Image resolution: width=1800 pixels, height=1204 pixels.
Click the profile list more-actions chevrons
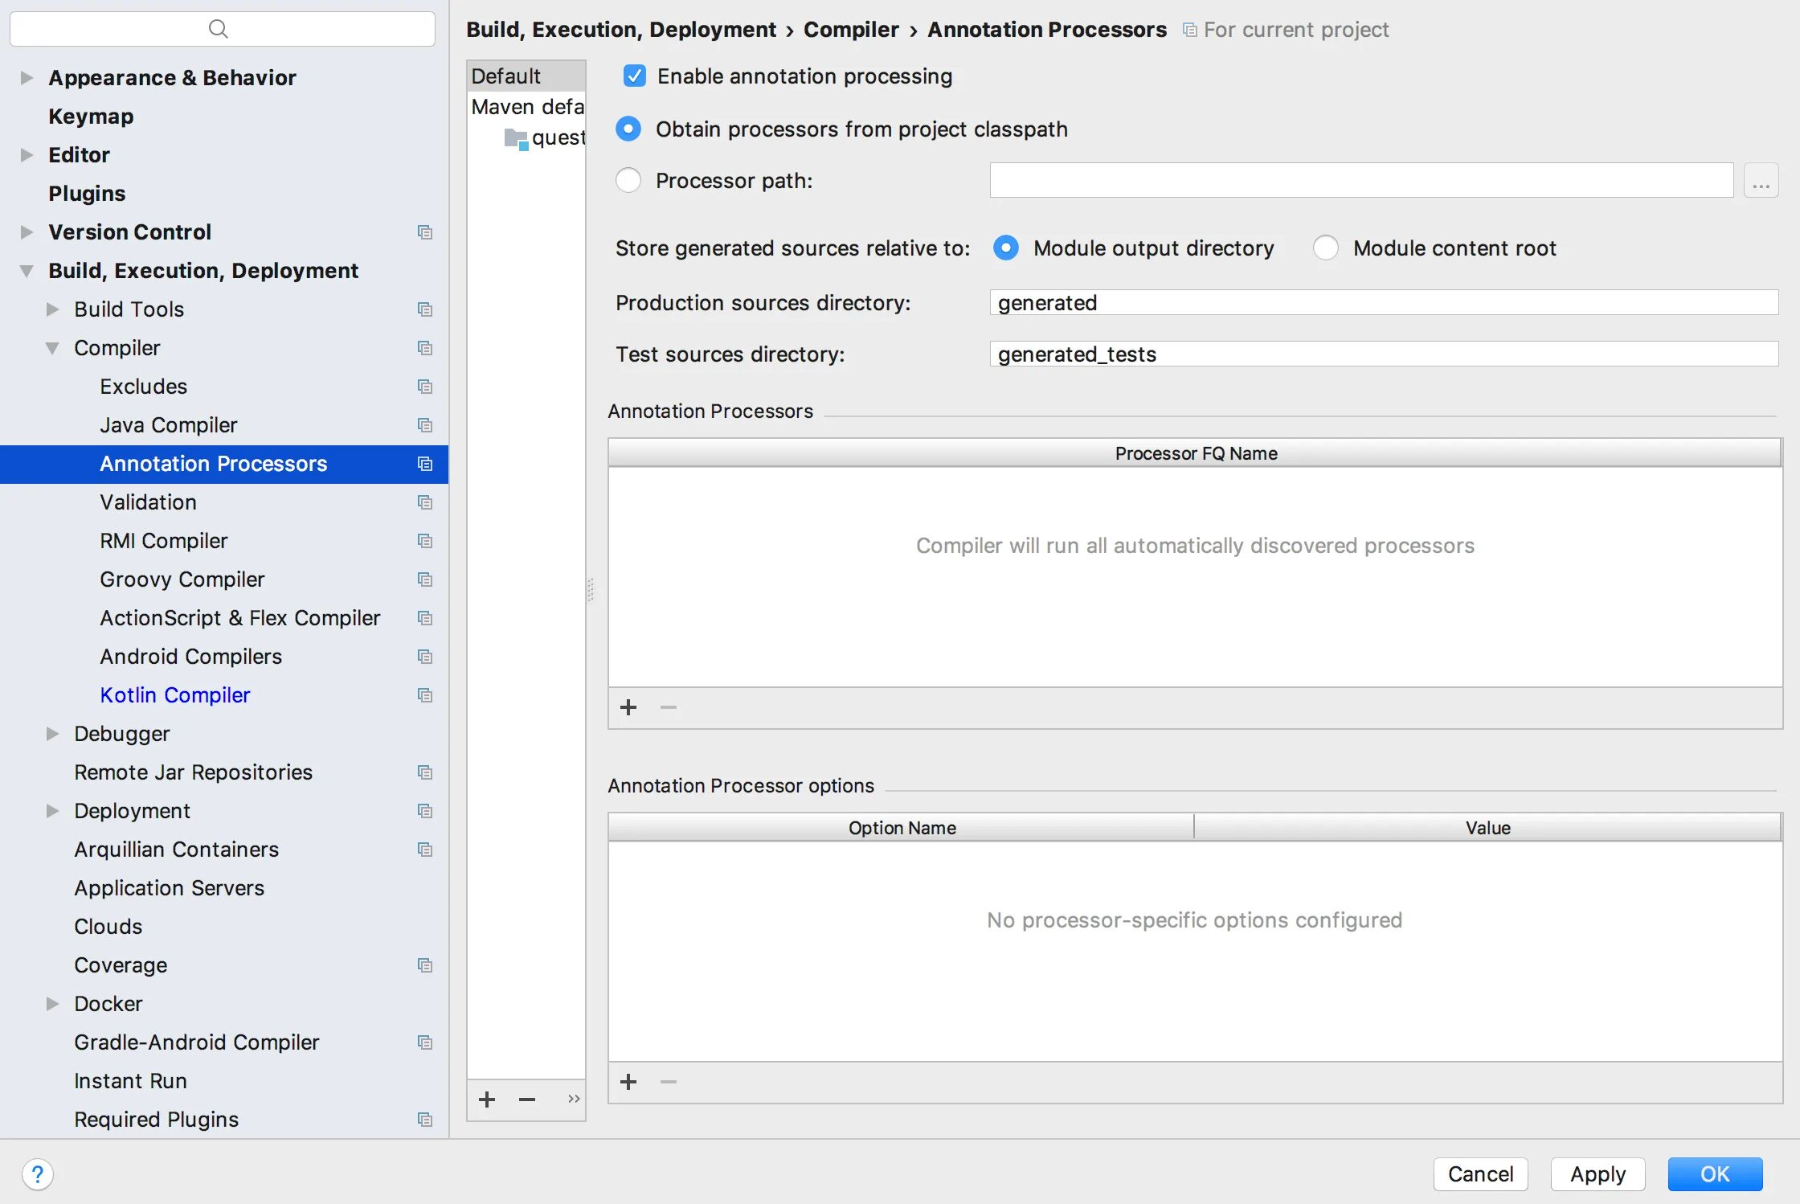[x=573, y=1099]
